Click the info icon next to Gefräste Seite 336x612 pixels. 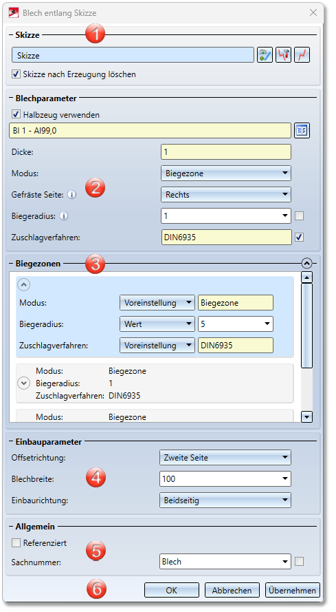click(x=71, y=194)
